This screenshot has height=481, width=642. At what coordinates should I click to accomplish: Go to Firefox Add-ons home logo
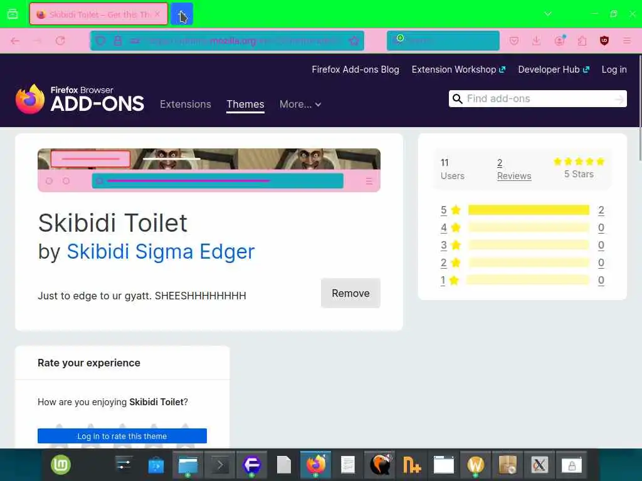click(x=80, y=100)
